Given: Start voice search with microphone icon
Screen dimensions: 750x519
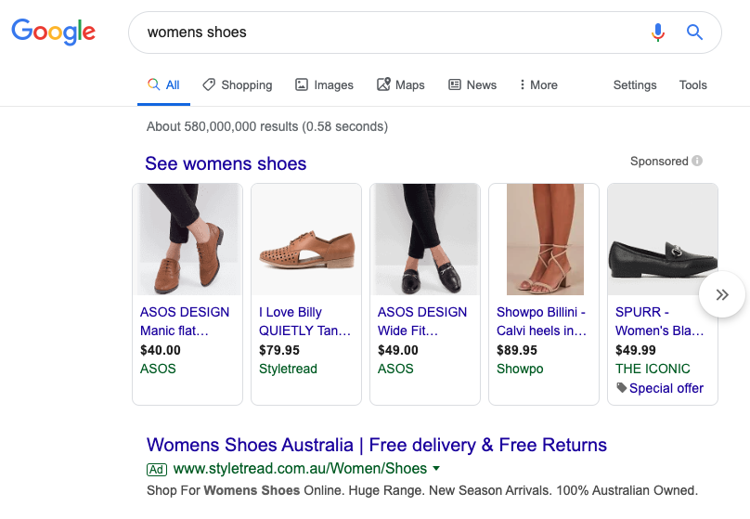Looking at the screenshot, I should click(658, 32).
